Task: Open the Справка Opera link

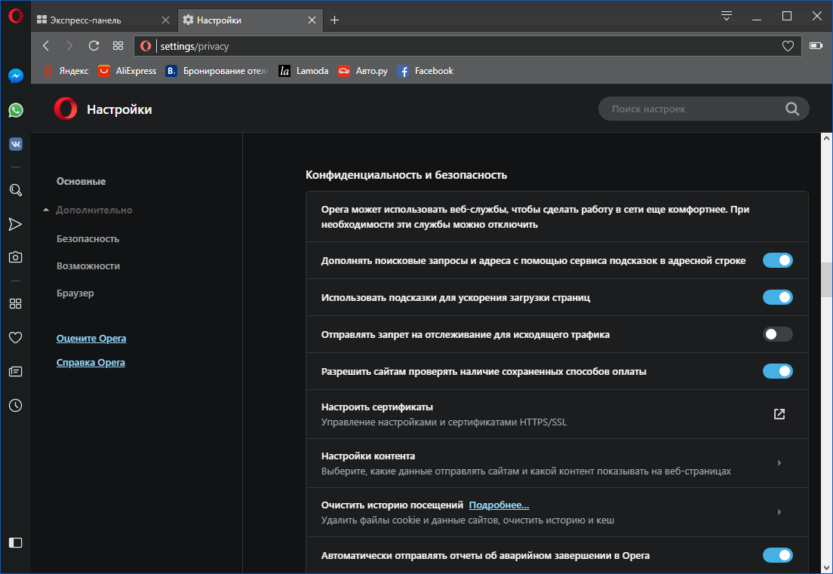Action: pos(91,363)
